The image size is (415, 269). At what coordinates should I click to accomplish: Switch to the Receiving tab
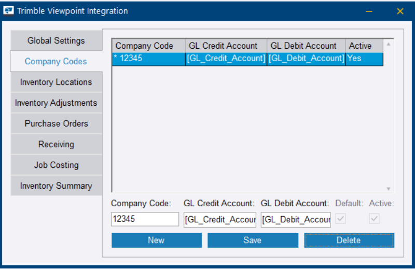(56, 144)
